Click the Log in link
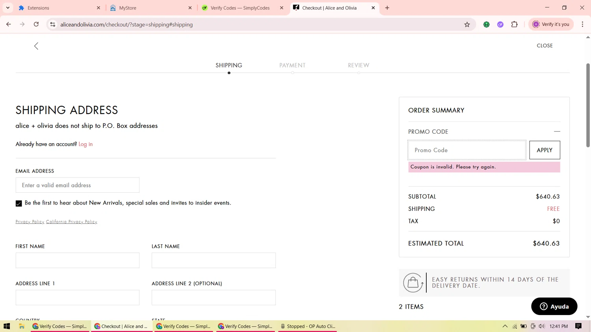The width and height of the screenshot is (591, 332). coord(85,144)
